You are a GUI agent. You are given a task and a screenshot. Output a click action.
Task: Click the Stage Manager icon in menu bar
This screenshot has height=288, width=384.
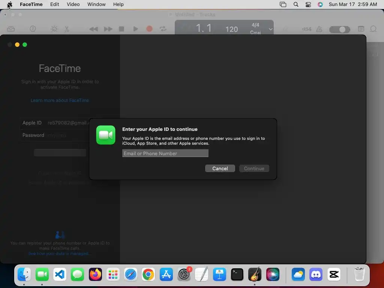tap(283, 4)
